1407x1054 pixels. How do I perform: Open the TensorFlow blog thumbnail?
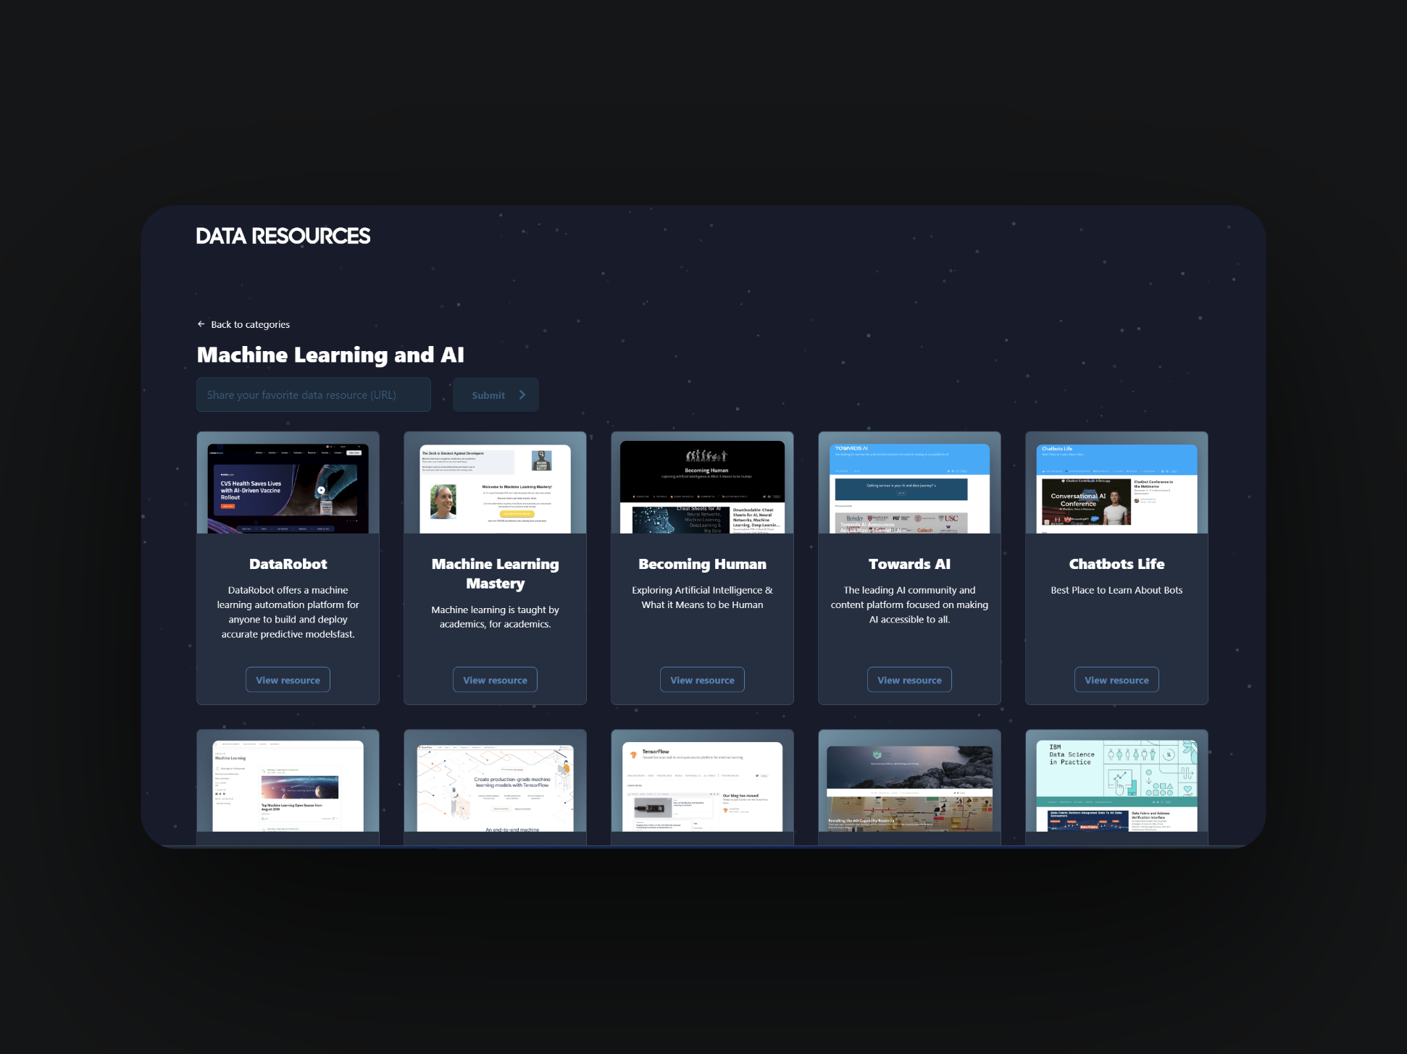click(x=702, y=786)
